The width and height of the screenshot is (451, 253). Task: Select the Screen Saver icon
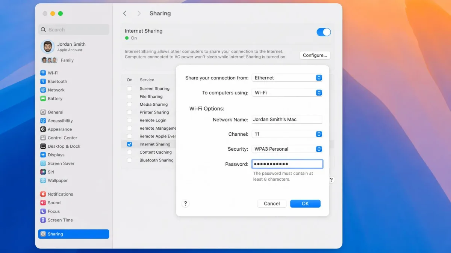(x=43, y=163)
